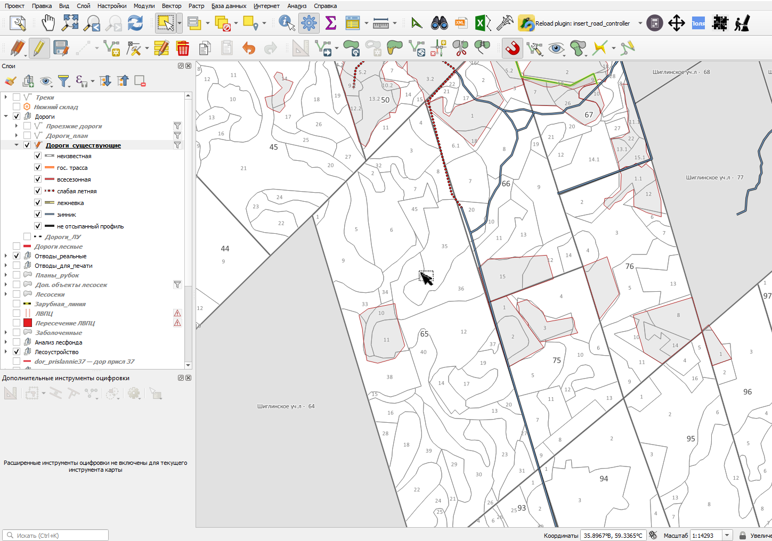
Task: Toggle the red magnet snapping tool
Action: click(x=512, y=48)
